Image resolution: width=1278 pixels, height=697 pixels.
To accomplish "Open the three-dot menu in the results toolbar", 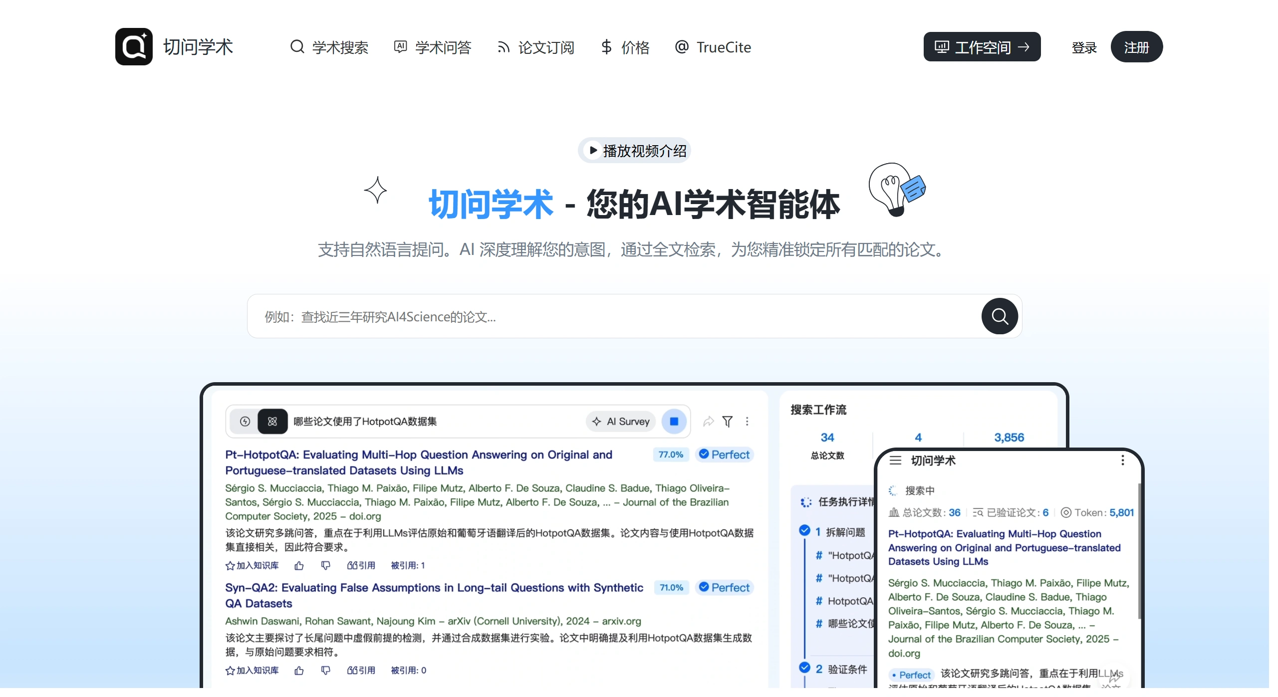I will [x=748, y=422].
